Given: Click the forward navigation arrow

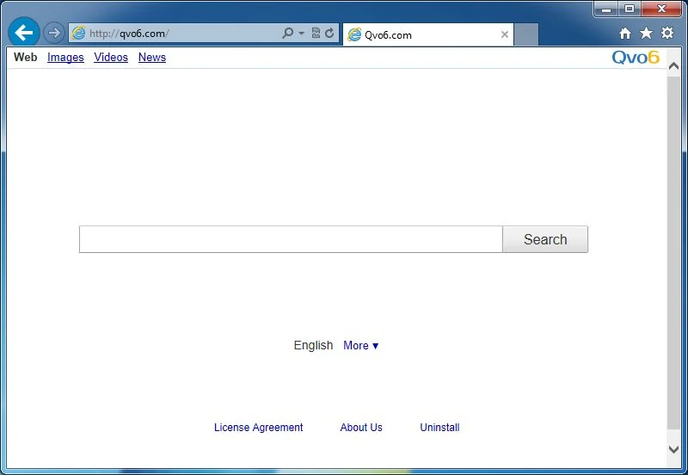Looking at the screenshot, I should (x=54, y=33).
